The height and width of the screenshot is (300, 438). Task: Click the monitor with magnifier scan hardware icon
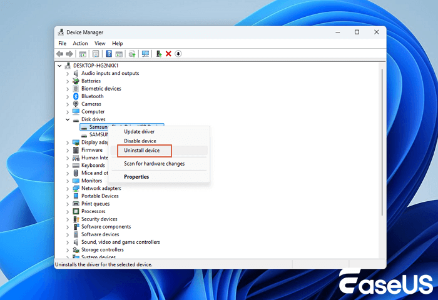(x=145, y=54)
